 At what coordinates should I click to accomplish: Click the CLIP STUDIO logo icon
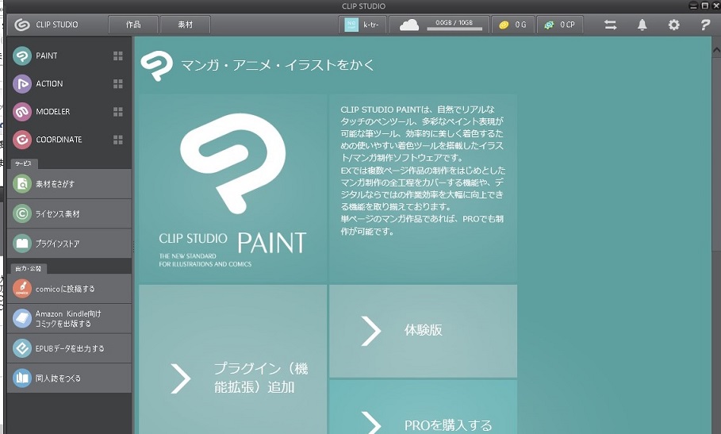tap(22, 25)
